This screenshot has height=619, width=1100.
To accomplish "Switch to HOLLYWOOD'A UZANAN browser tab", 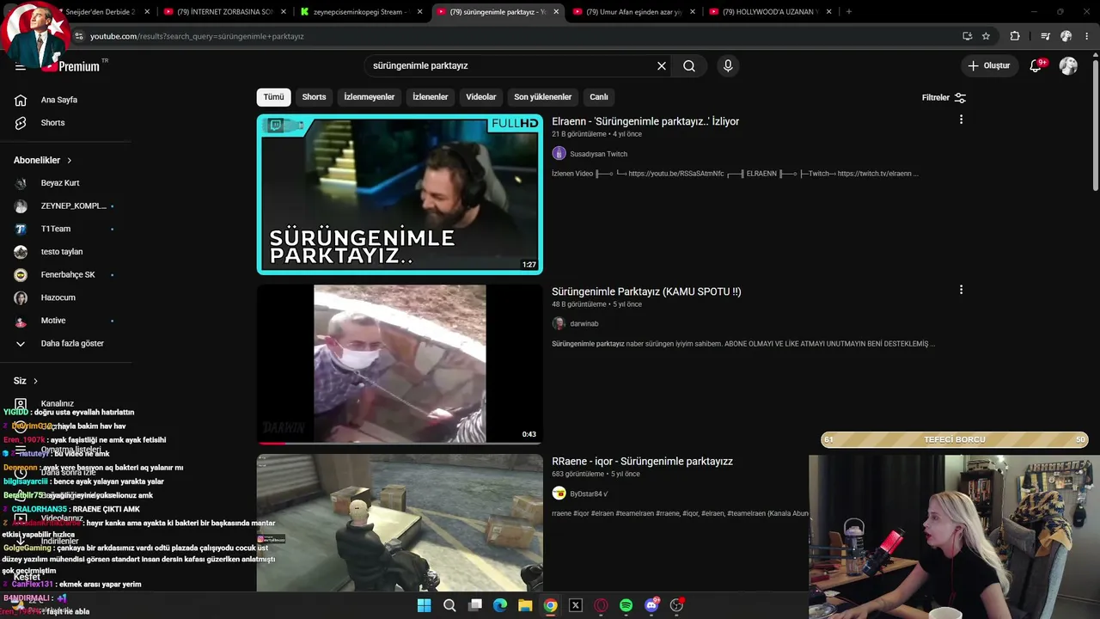I will click(771, 12).
